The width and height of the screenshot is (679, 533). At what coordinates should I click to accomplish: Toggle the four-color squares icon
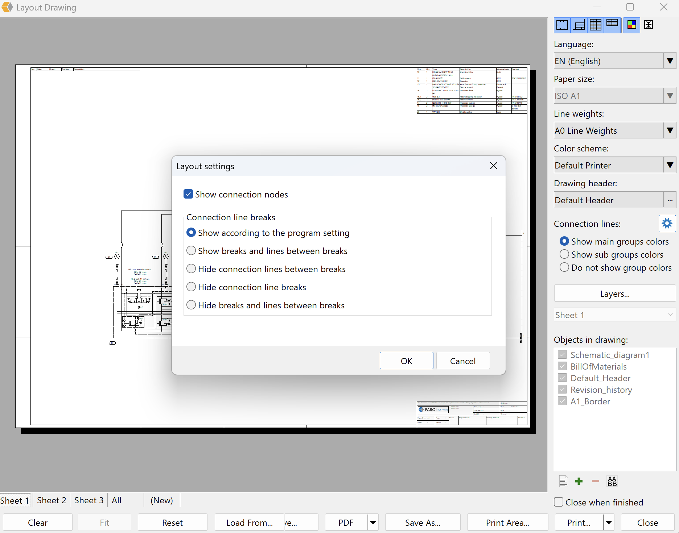point(632,25)
